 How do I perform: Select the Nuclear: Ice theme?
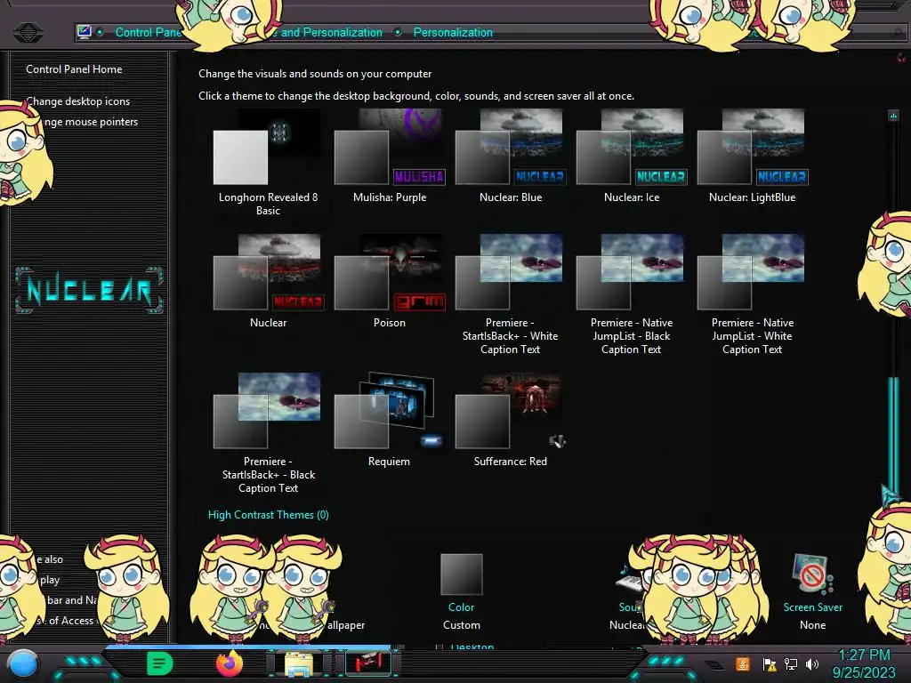632,157
